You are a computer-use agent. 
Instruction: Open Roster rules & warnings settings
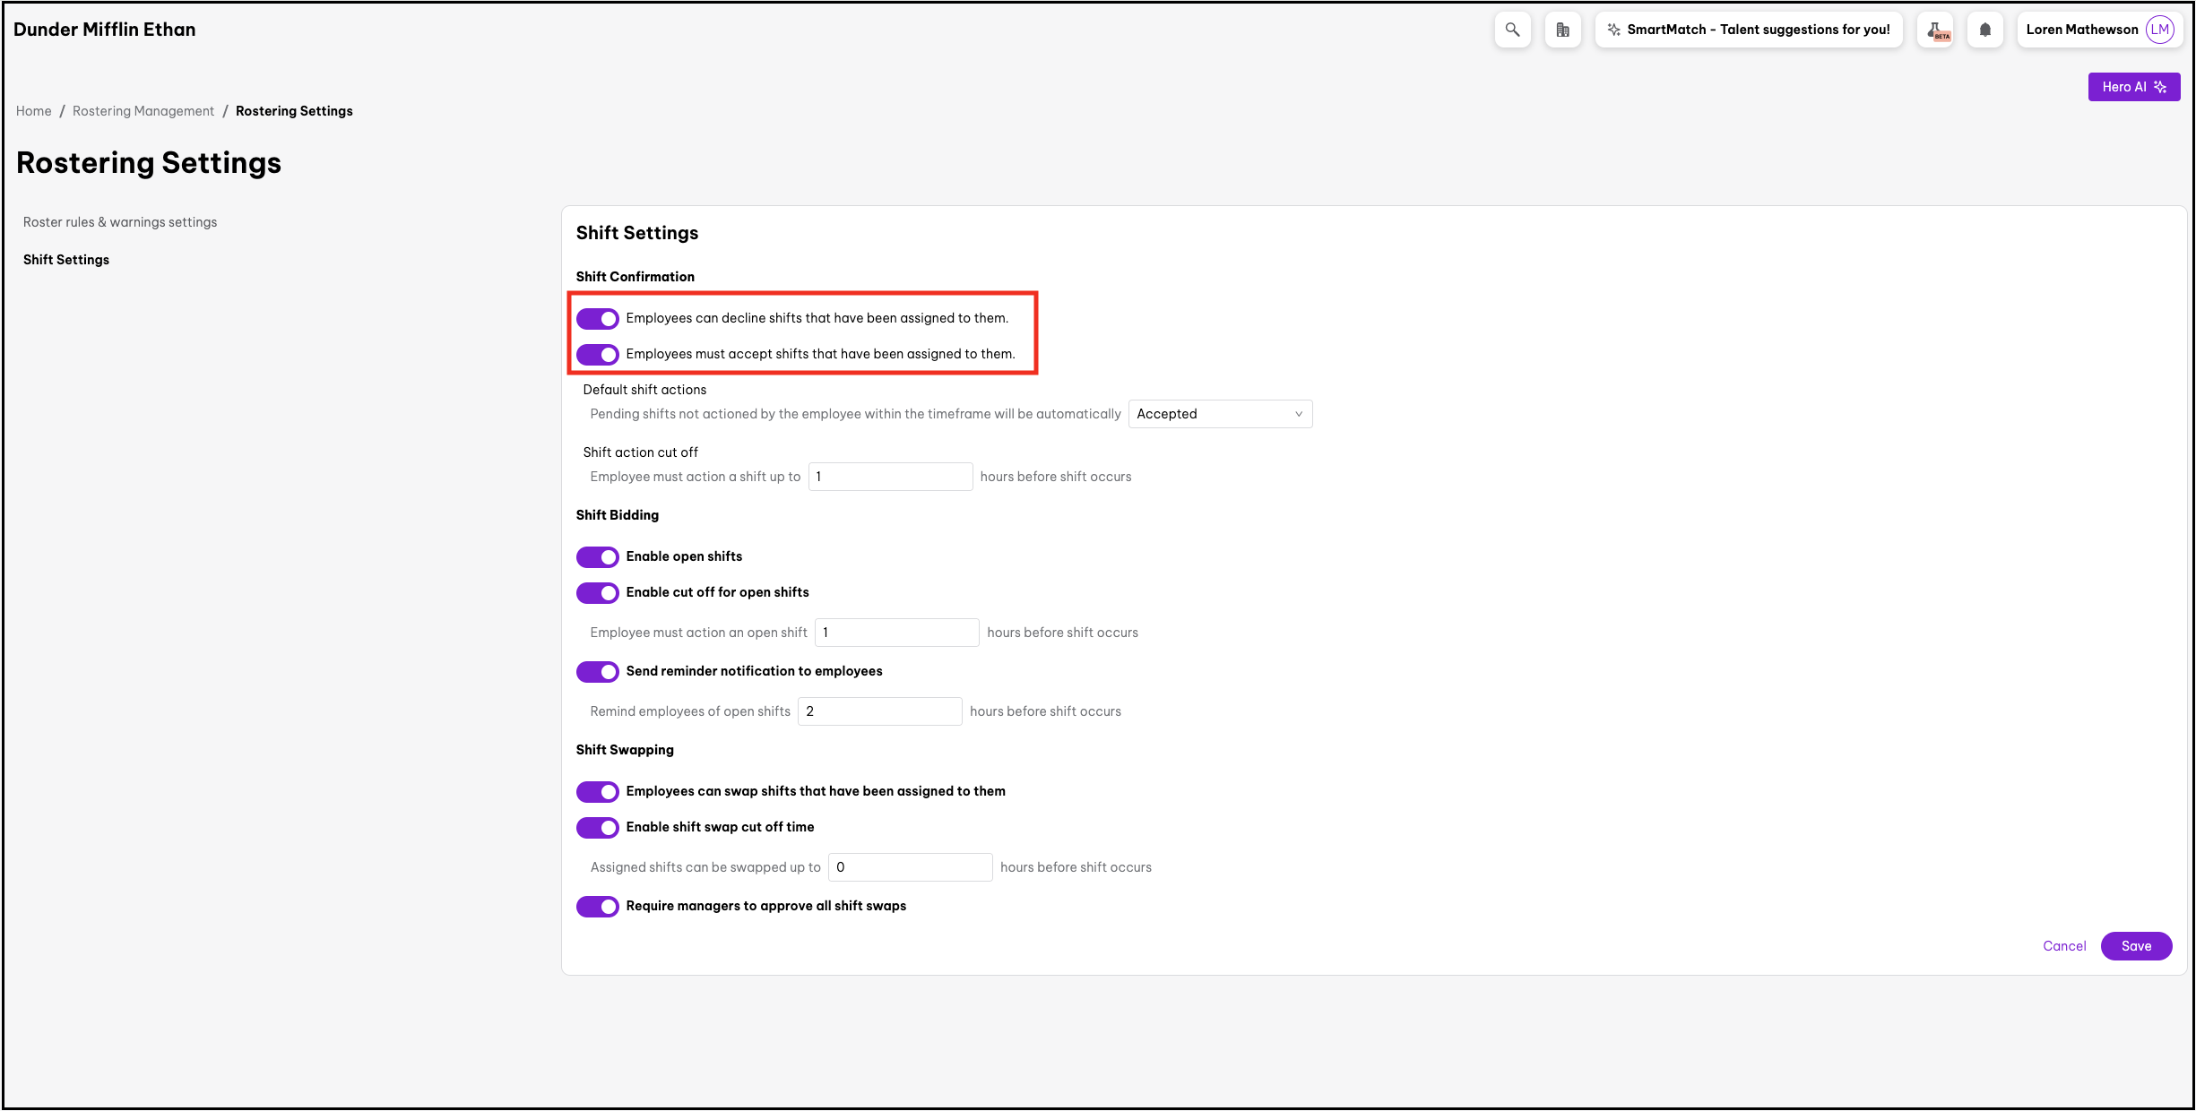120,222
